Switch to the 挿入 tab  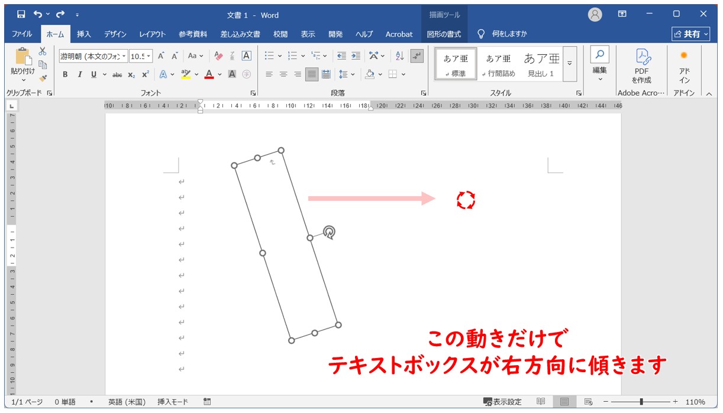(84, 34)
